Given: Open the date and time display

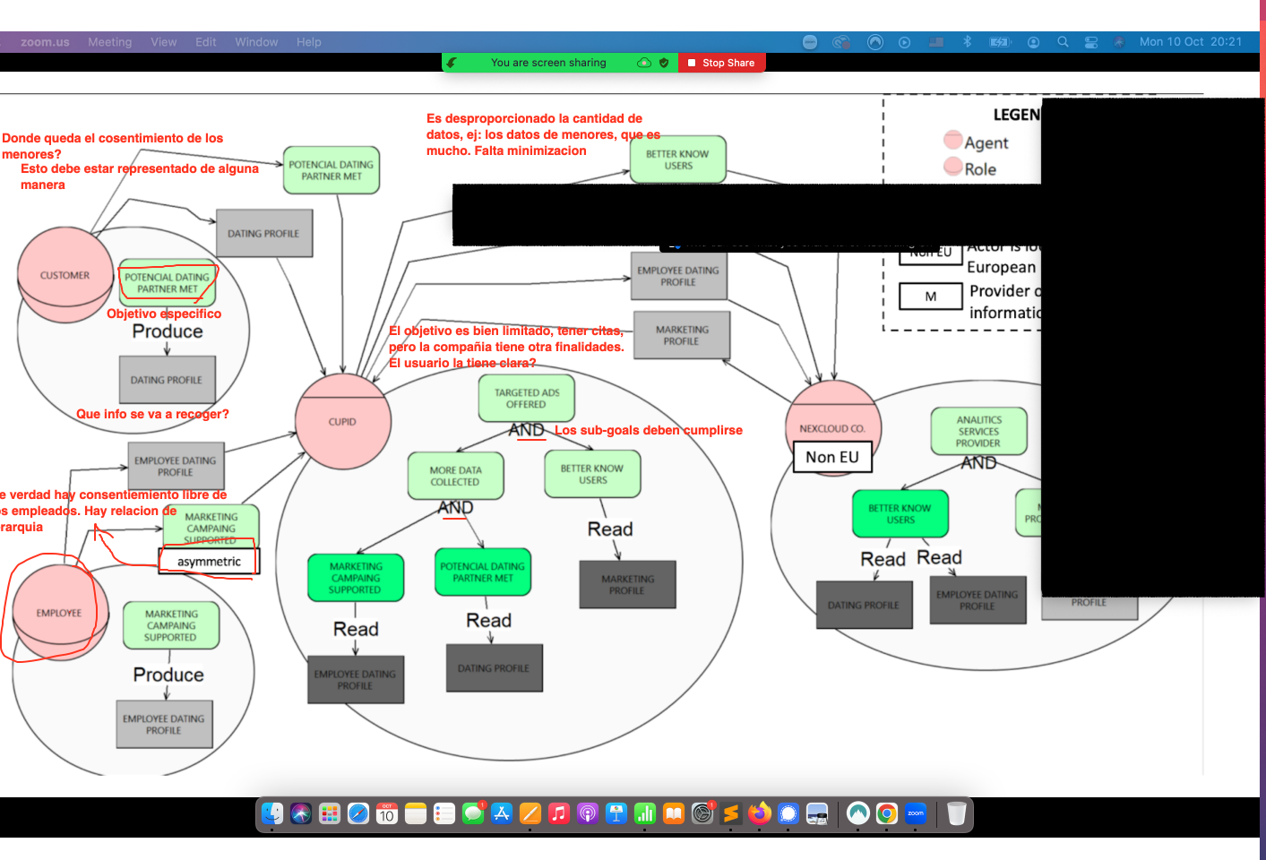Looking at the screenshot, I should pyautogui.click(x=1190, y=42).
